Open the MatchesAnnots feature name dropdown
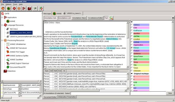Image resolution: width=175 pixels, height=102 pixels. (x=19, y=85)
